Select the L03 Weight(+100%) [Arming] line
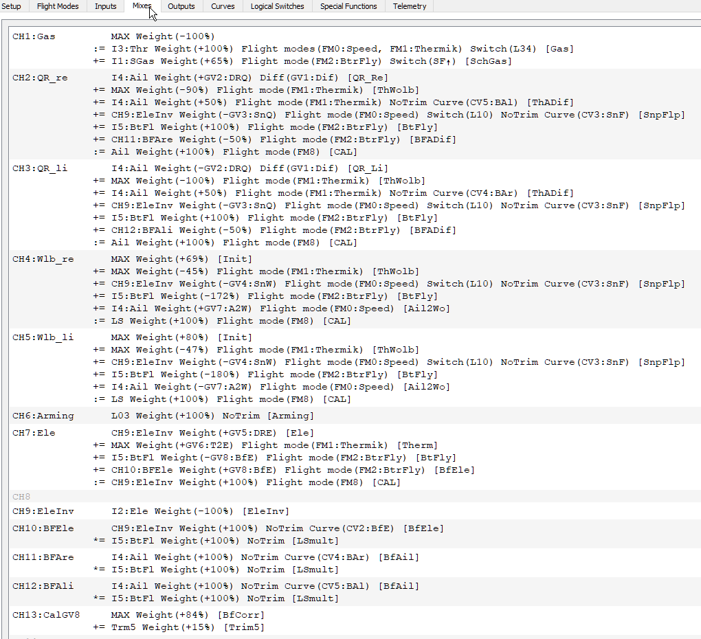701x639 pixels. click(x=213, y=416)
